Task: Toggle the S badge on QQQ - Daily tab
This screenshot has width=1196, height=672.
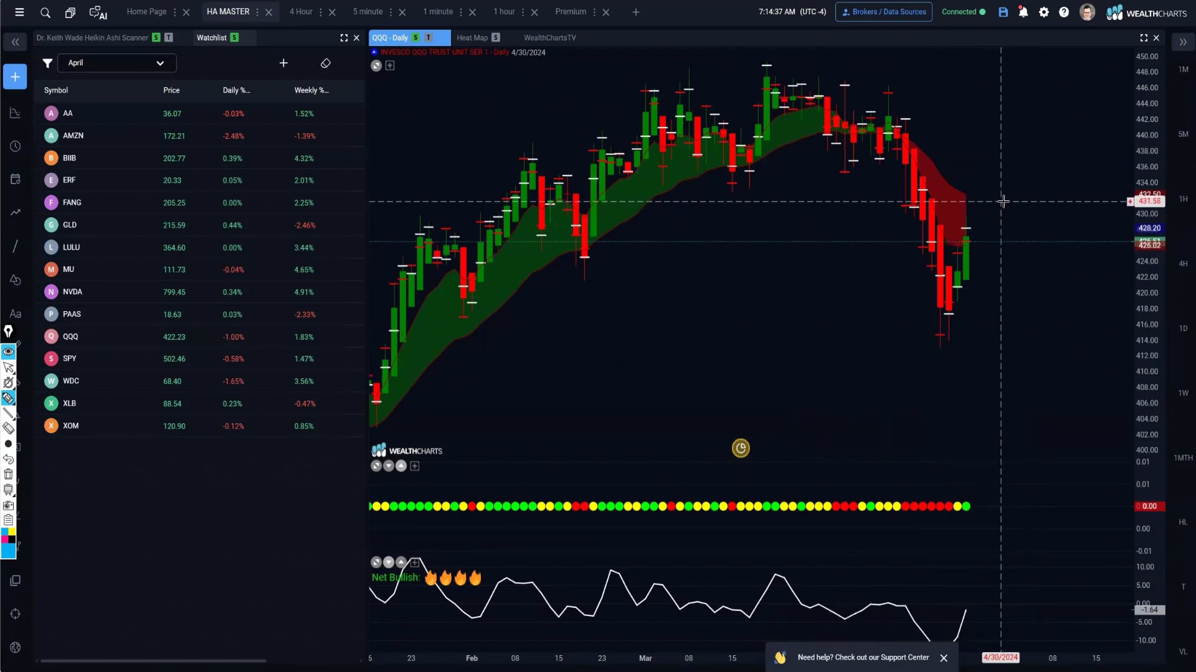Action: click(x=415, y=38)
